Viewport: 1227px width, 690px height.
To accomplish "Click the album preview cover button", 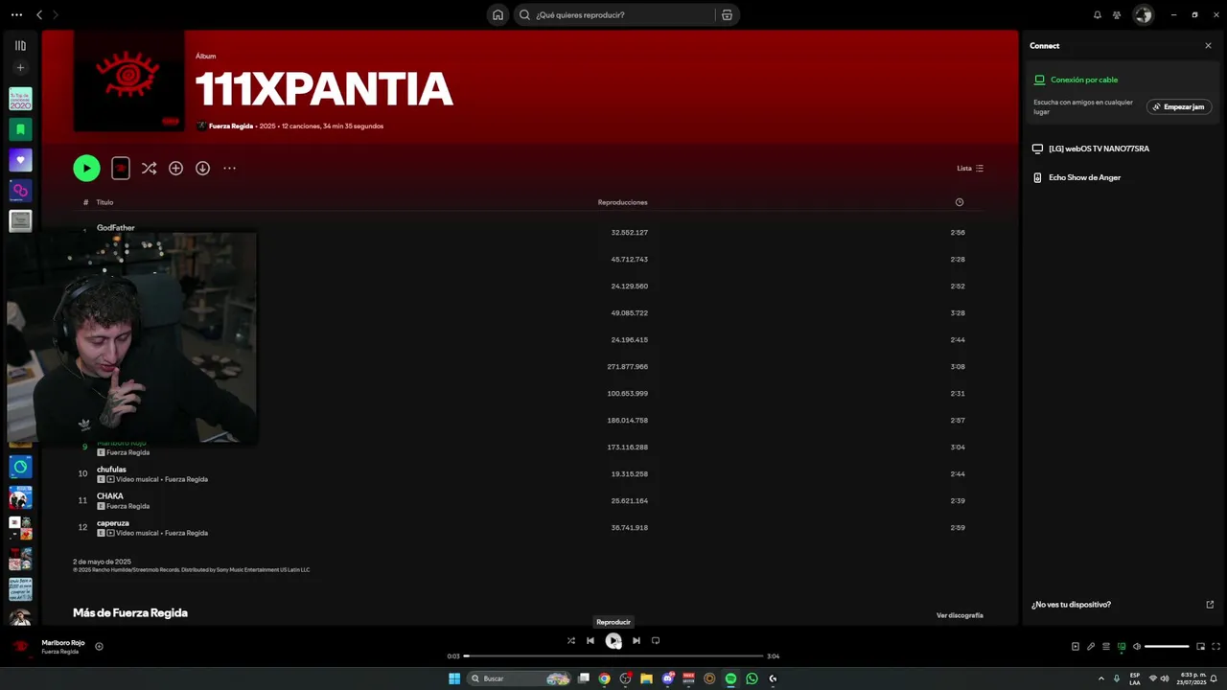I will click(x=121, y=169).
